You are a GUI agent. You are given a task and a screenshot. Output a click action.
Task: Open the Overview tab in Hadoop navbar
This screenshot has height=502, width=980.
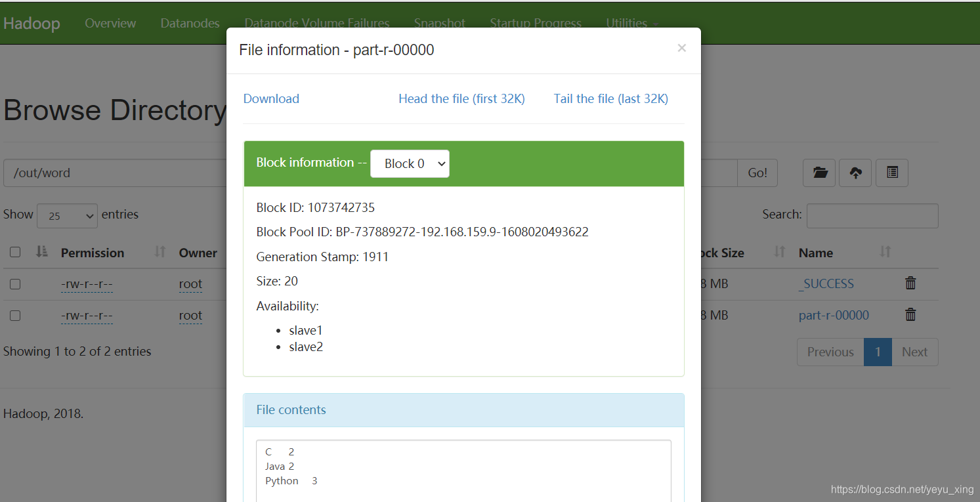(110, 23)
